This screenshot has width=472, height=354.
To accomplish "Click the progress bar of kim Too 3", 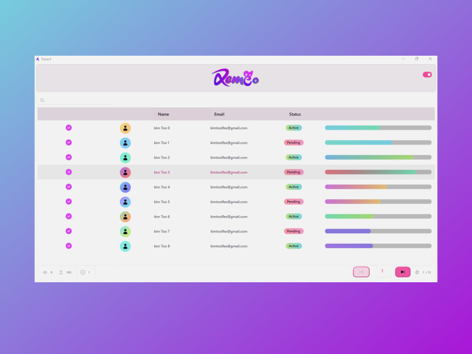I will click(x=378, y=172).
